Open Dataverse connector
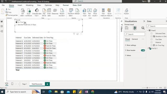The image size is (167, 94). click(55, 11)
